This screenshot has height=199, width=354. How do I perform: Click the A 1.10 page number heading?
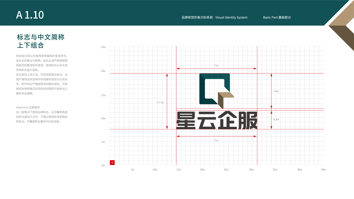coord(30,15)
